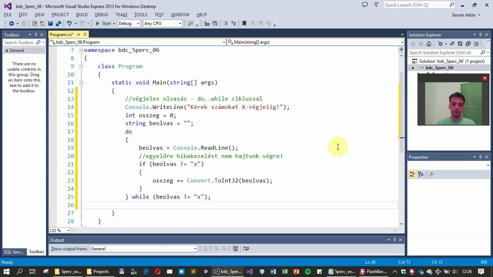Toggle auto-hide pin on Toolbox panel
The height and width of the screenshot is (277, 493).
[36, 35]
